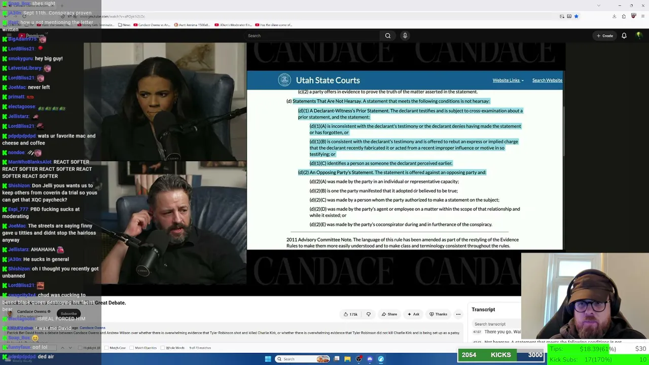Click the Transcript panel search field
Screen dimensions: 649x365
[496, 324]
